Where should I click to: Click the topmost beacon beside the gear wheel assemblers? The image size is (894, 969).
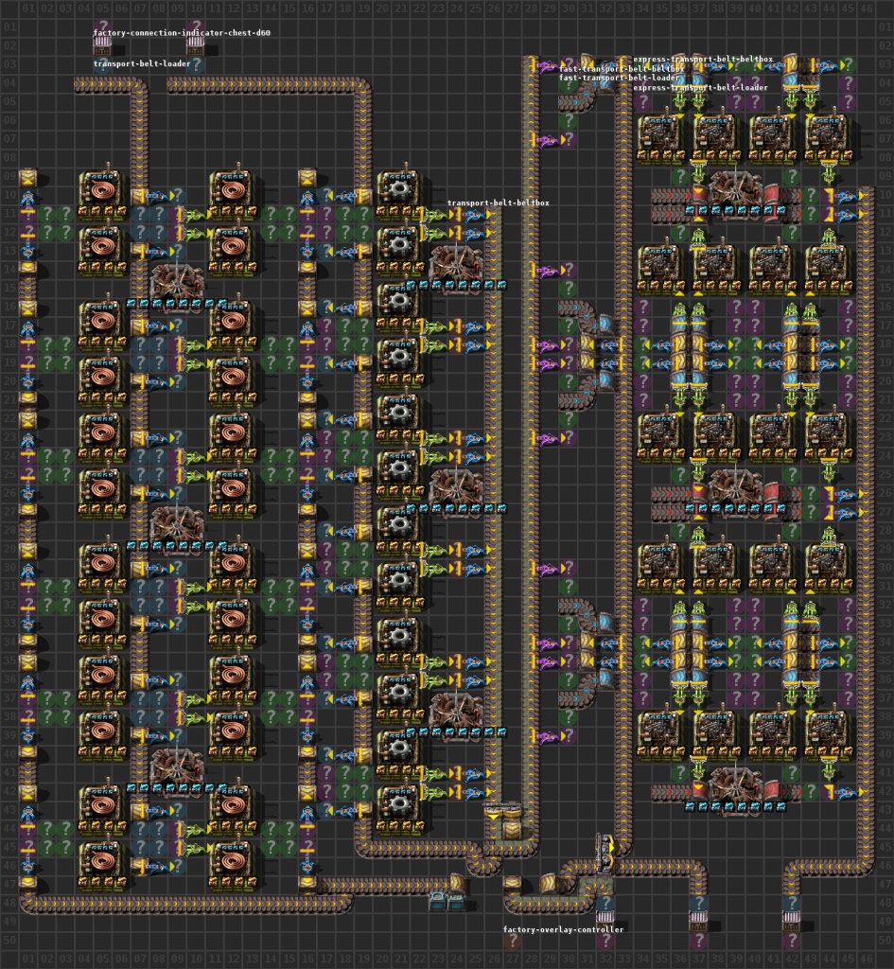[456, 268]
